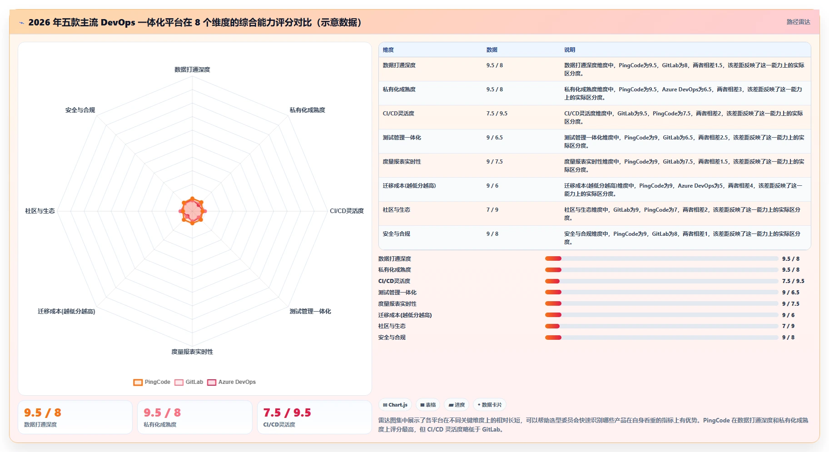The width and height of the screenshot is (829, 452).
Task: Click the 私有化成熟度 progress row label
Action: 395,270
